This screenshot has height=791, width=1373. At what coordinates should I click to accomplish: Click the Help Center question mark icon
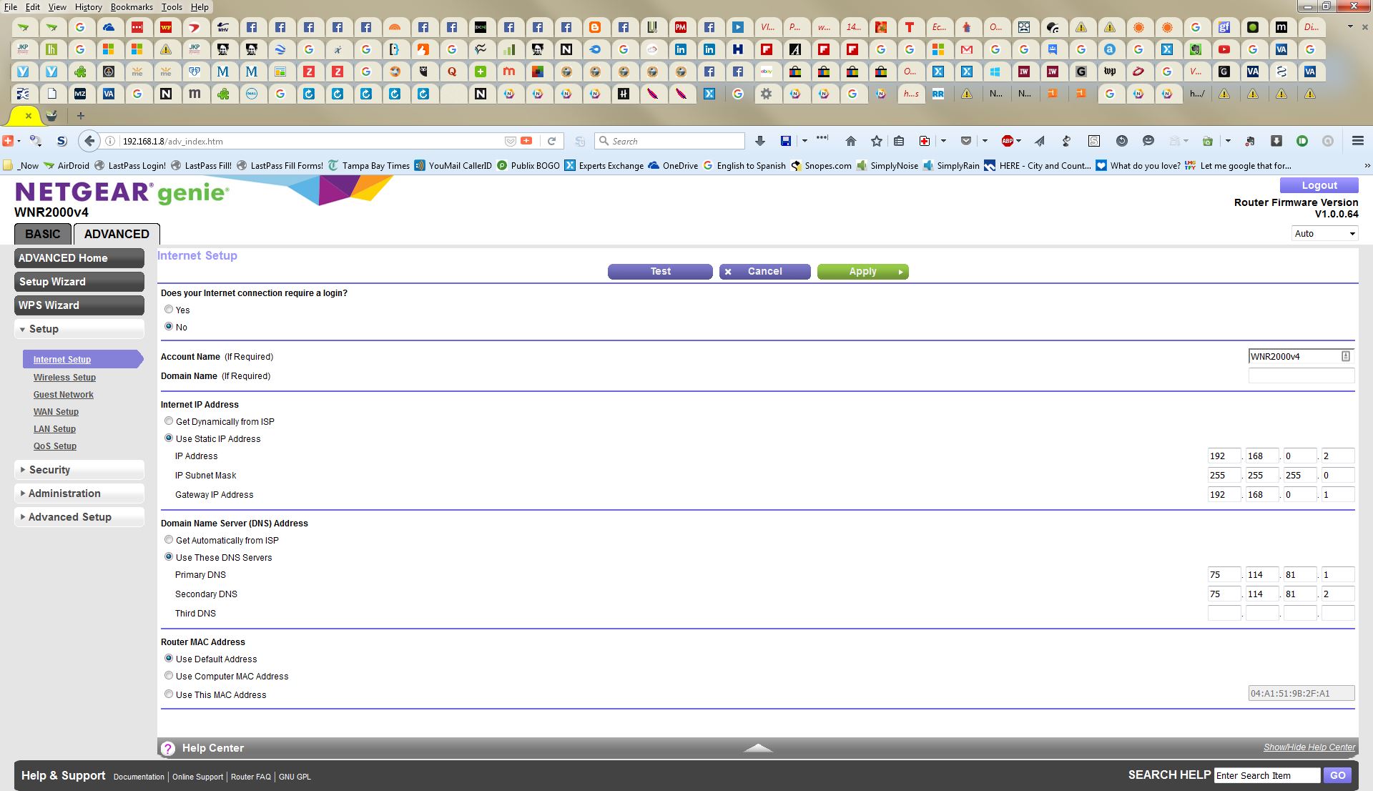(167, 748)
